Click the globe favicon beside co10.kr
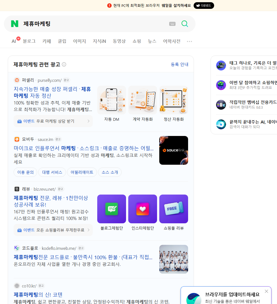This screenshot has width=277, height=304. (x=17, y=286)
